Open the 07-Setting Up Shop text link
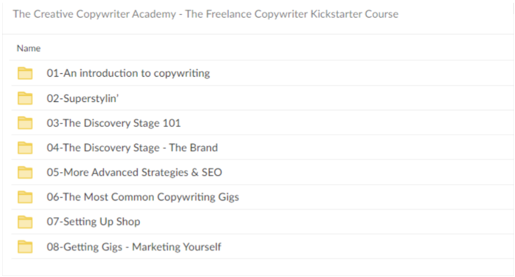Screen dimensions: 515x277 [93, 222]
